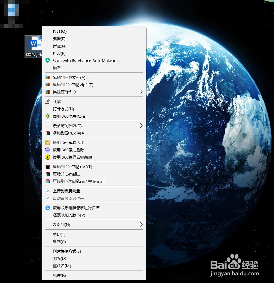Click the Baidu Netdisk icon beside 上传到百度网盘
Image resolution: width=274 pixels, height=283 pixels.
pyautogui.click(x=47, y=191)
